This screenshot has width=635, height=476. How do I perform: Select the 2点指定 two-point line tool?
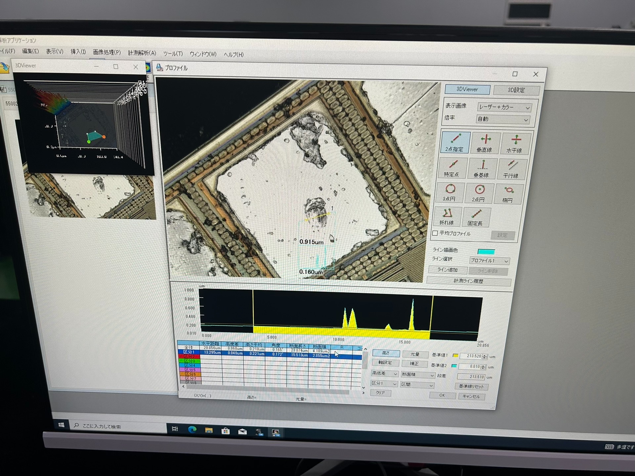point(455,142)
